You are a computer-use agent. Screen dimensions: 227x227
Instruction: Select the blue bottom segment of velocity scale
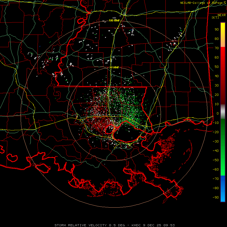[x=223, y=189]
